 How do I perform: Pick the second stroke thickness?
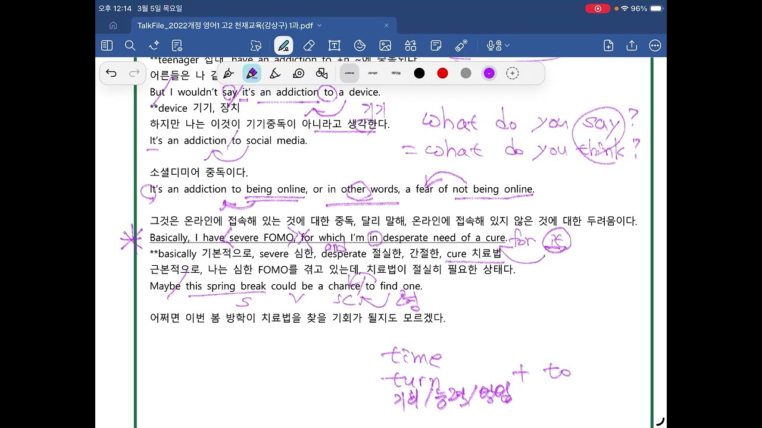click(x=373, y=73)
